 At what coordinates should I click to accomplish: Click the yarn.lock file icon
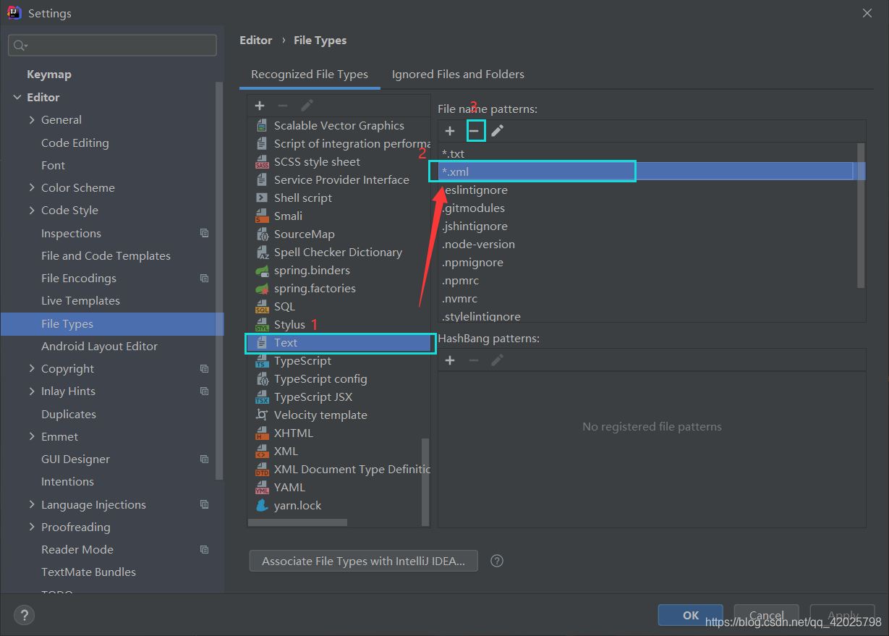pos(262,506)
